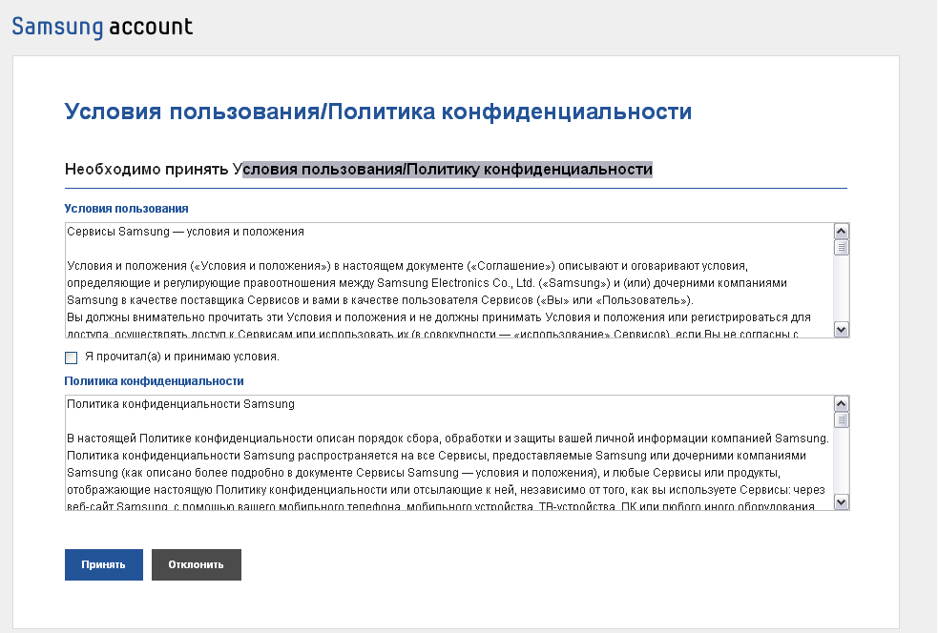Click down arrow of Политика конфиденциальности scrollbar
The height and width of the screenshot is (633, 938).
(x=841, y=502)
